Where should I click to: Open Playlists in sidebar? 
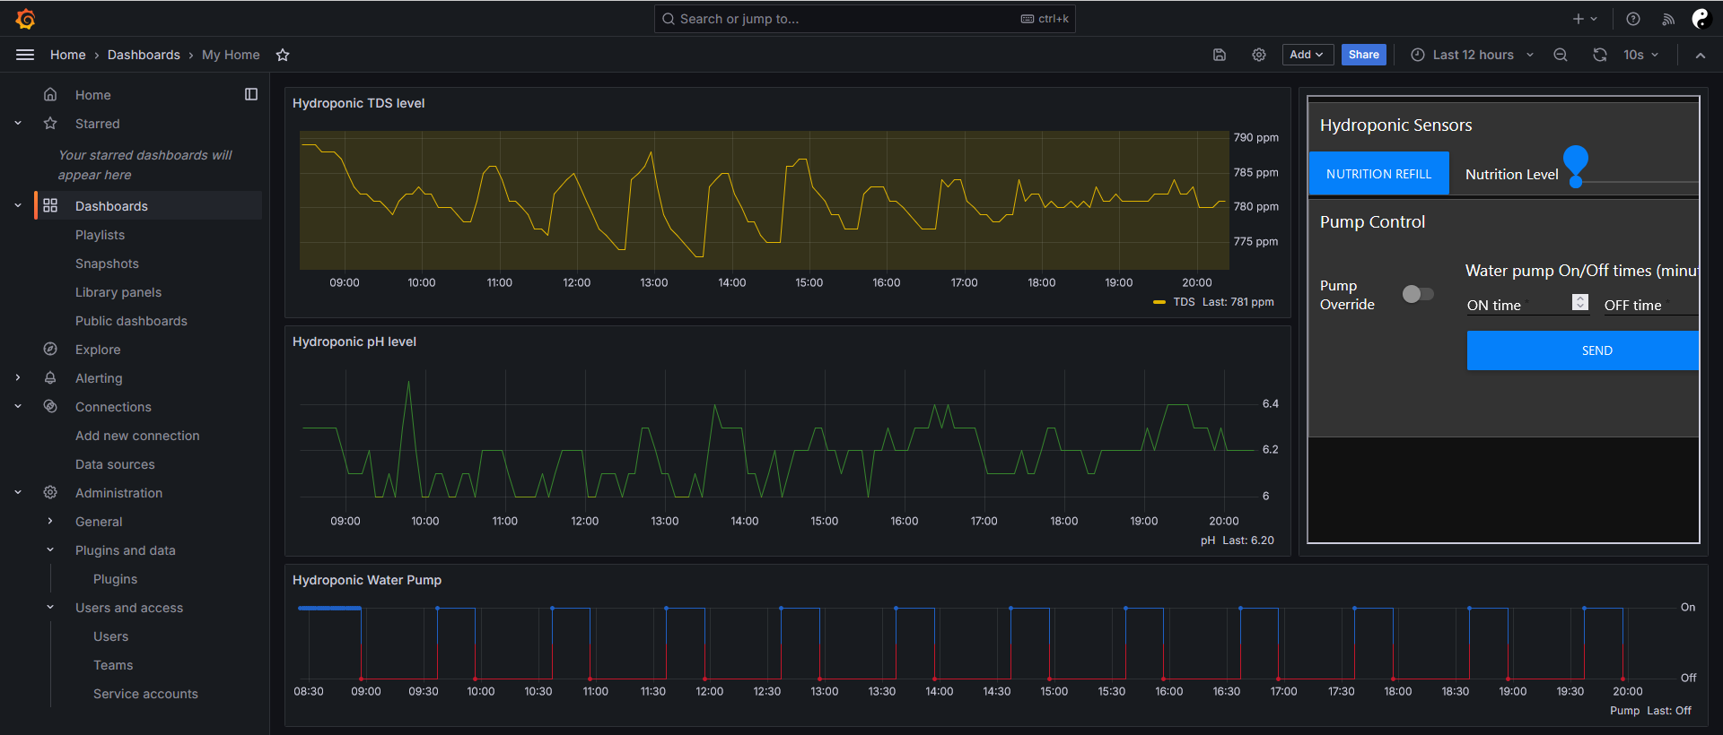100,235
